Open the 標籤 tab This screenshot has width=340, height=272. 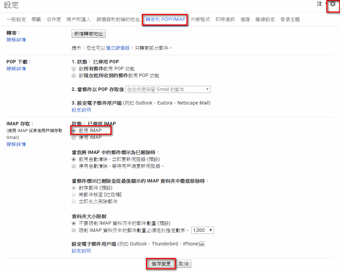coord(36,19)
